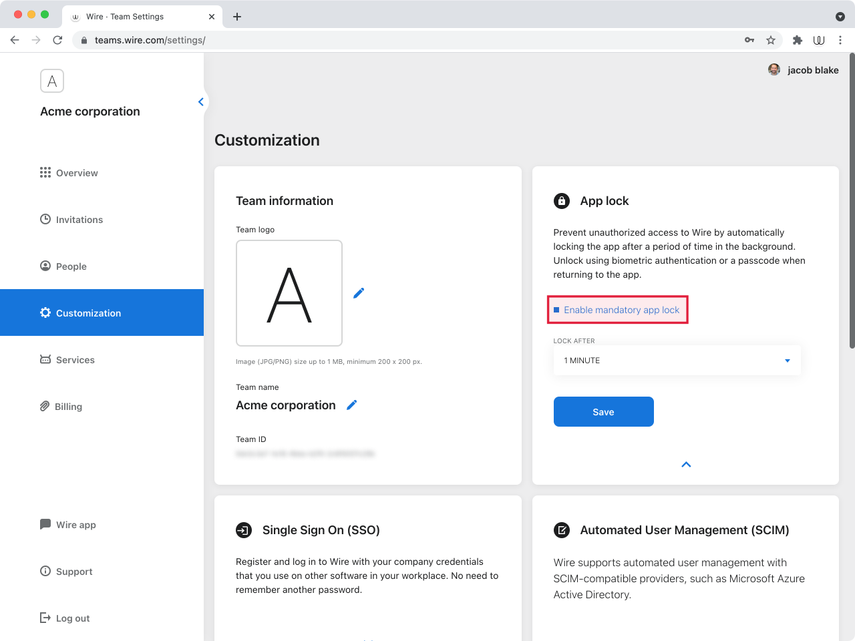Click the Acme corporation name in sidebar
This screenshot has height=641, width=855.
click(x=90, y=112)
